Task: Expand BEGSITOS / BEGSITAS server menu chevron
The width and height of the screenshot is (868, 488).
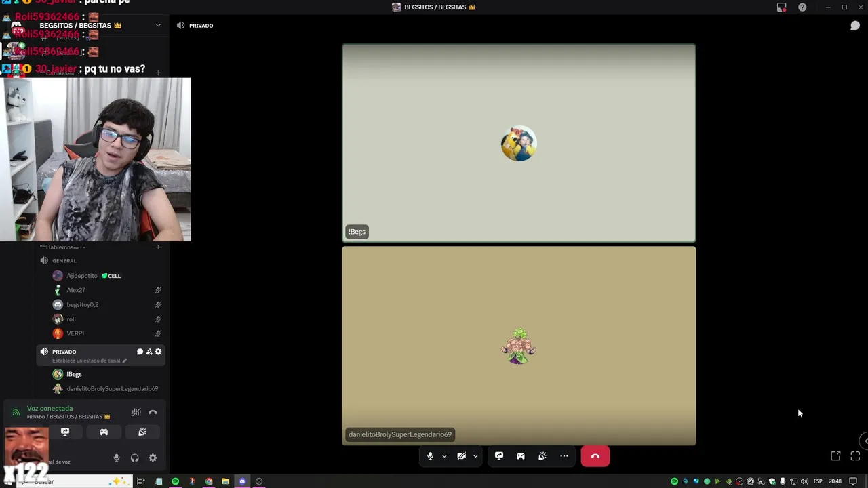Action: [x=158, y=26]
